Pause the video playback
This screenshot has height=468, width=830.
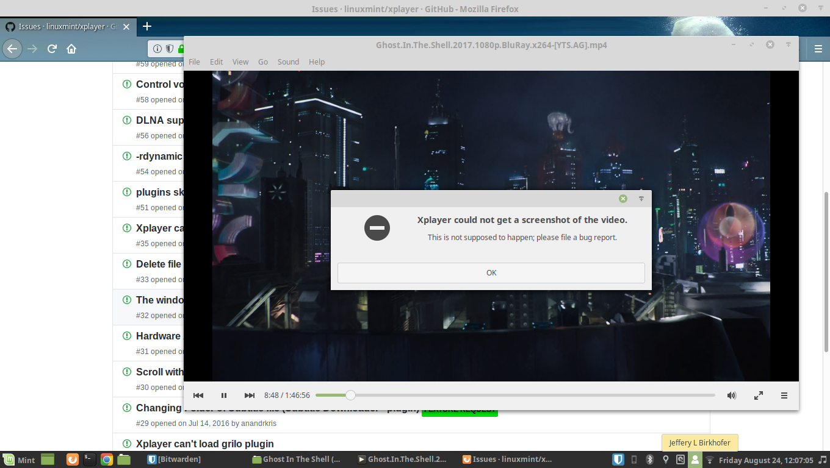point(224,395)
